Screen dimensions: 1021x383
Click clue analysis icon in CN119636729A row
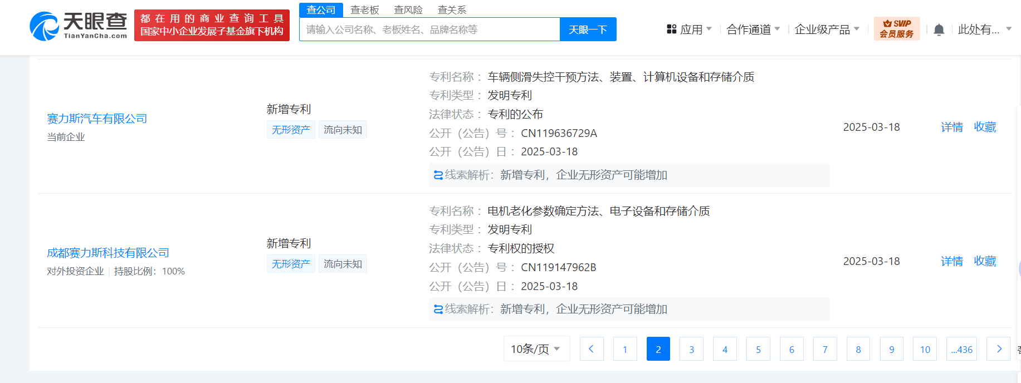[438, 175]
